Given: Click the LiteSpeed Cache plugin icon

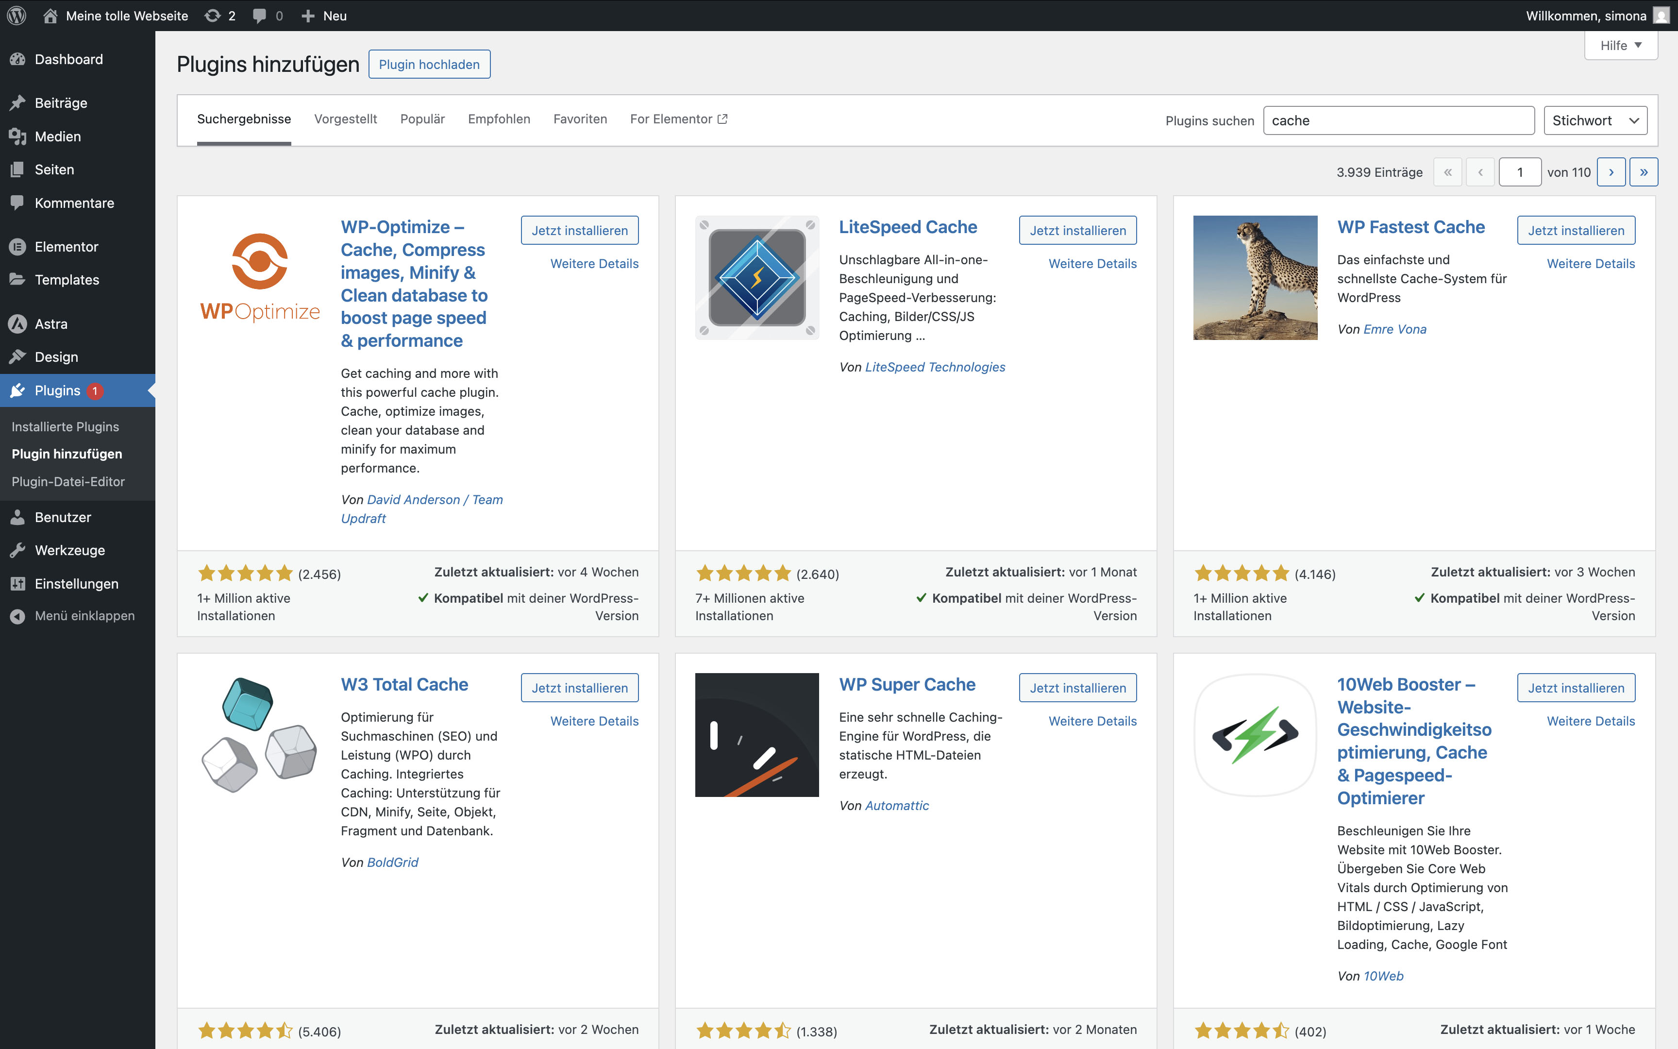Looking at the screenshot, I should [756, 277].
